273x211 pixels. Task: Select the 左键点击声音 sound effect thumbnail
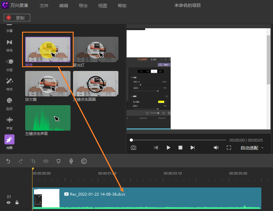(48, 118)
